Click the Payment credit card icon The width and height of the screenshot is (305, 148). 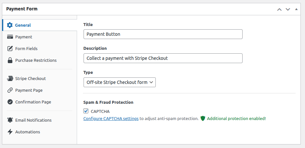pyautogui.click(x=10, y=37)
